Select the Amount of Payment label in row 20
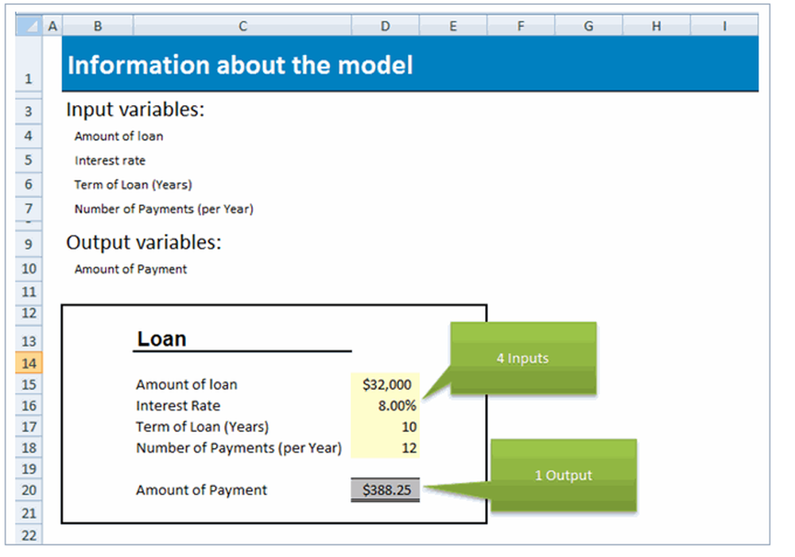This screenshot has width=795, height=557. click(200, 489)
